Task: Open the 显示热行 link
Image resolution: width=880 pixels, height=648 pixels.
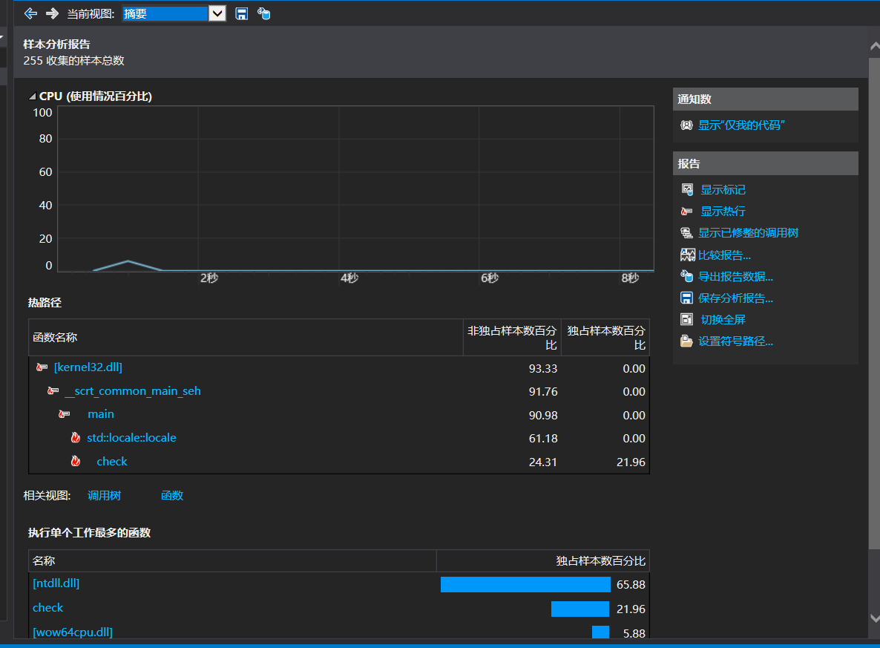Action: (723, 212)
